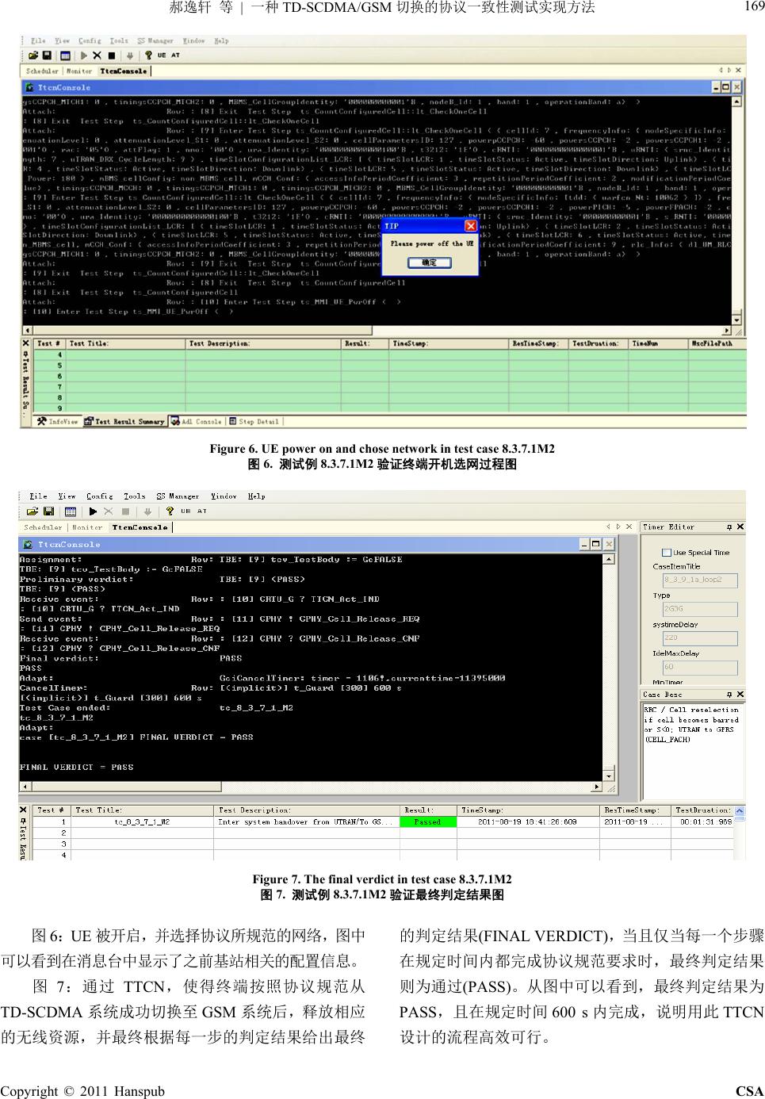
Task: Switch to the Adl Console tab
Action: pyautogui.click(x=197, y=421)
